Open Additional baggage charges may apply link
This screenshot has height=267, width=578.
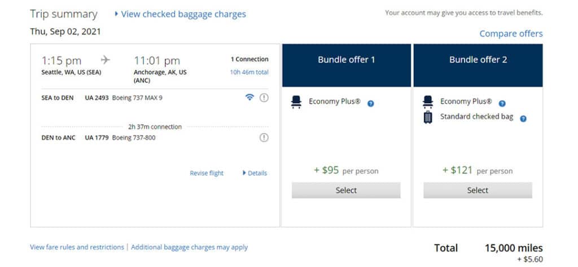[x=190, y=247]
